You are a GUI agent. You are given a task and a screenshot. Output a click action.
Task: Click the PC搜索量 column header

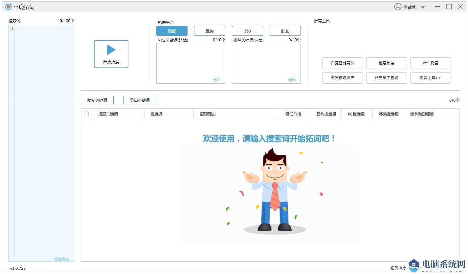click(x=356, y=114)
